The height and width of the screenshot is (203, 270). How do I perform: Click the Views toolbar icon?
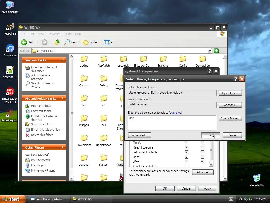click(x=107, y=42)
